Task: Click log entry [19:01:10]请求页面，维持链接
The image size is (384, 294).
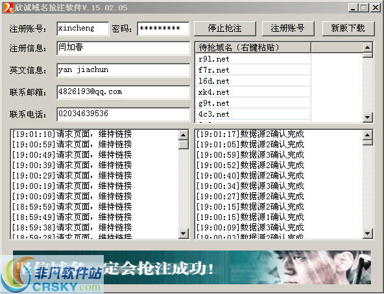Action: 72,134
